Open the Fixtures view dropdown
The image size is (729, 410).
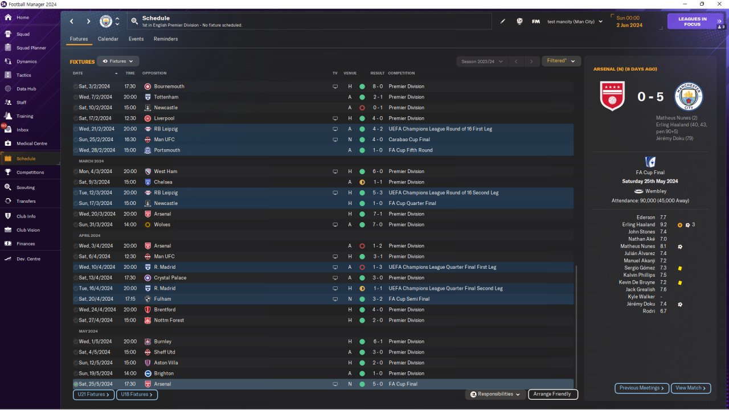[x=118, y=61]
